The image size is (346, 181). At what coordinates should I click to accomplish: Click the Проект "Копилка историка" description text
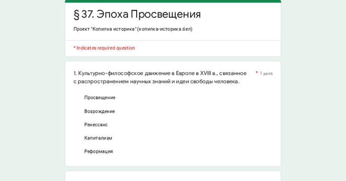click(105, 29)
